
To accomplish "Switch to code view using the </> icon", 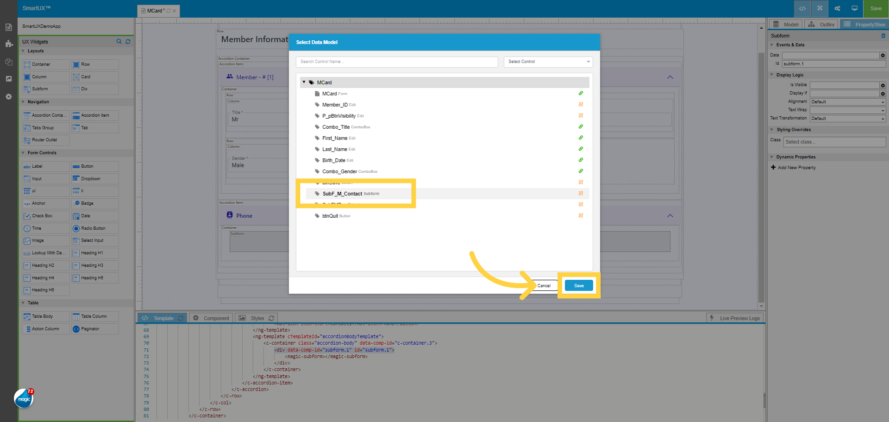I will coord(802,8).
